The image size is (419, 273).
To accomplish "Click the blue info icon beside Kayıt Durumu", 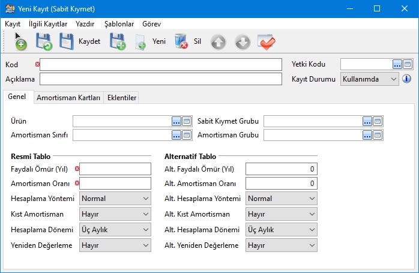I will tap(406, 79).
